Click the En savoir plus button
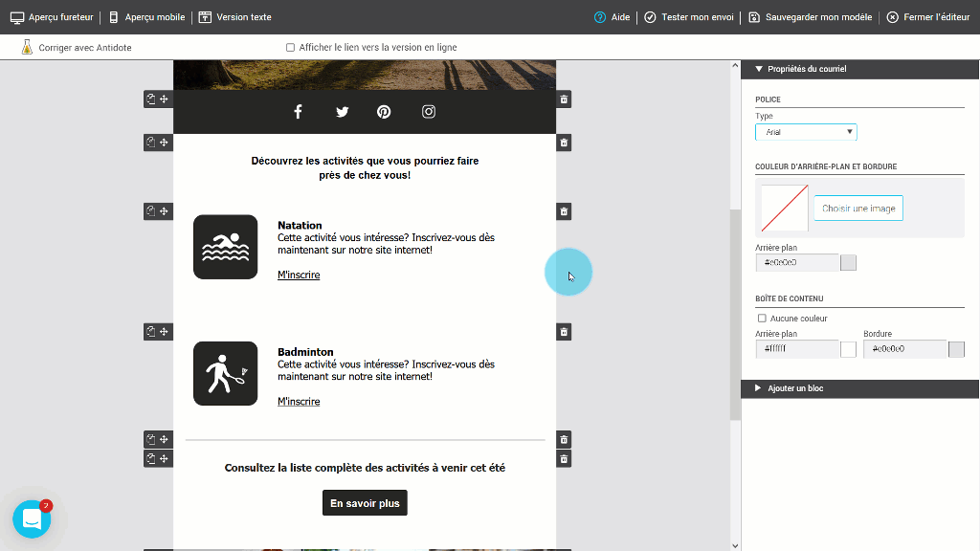This screenshot has height=551, width=980. (x=365, y=502)
